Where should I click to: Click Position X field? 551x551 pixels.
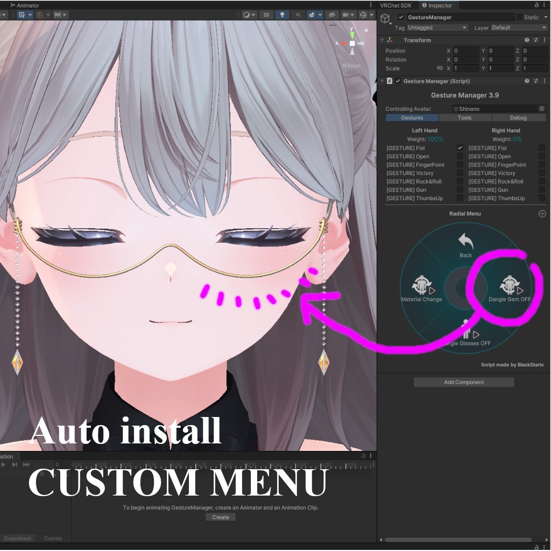(465, 51)
